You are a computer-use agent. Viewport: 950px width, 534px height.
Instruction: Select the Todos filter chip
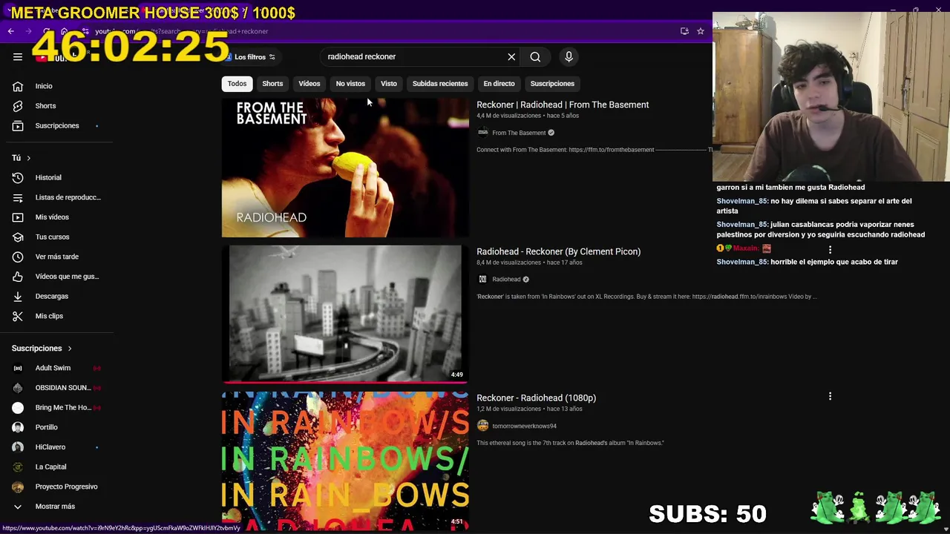[237, 84]
